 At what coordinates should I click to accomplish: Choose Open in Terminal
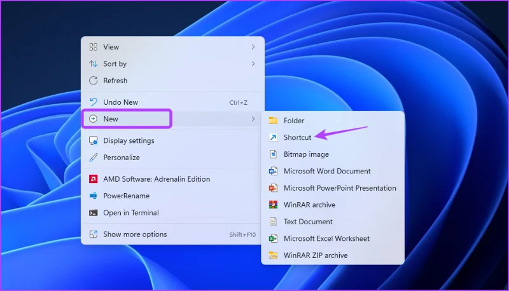pos(172,213)
